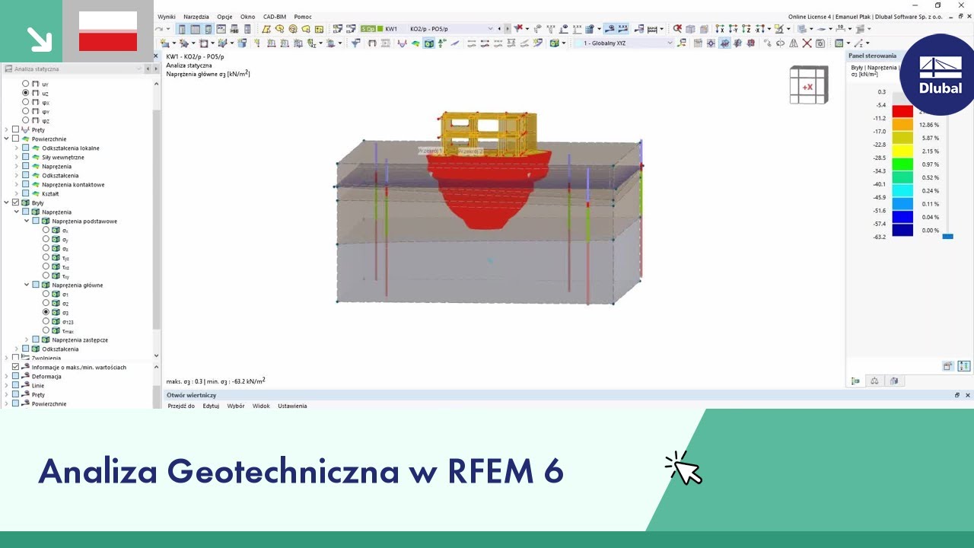This screenshot has width=974, height=548.
Task: Click the wireframe cube display icon
Action: click(x=690, y=29)
